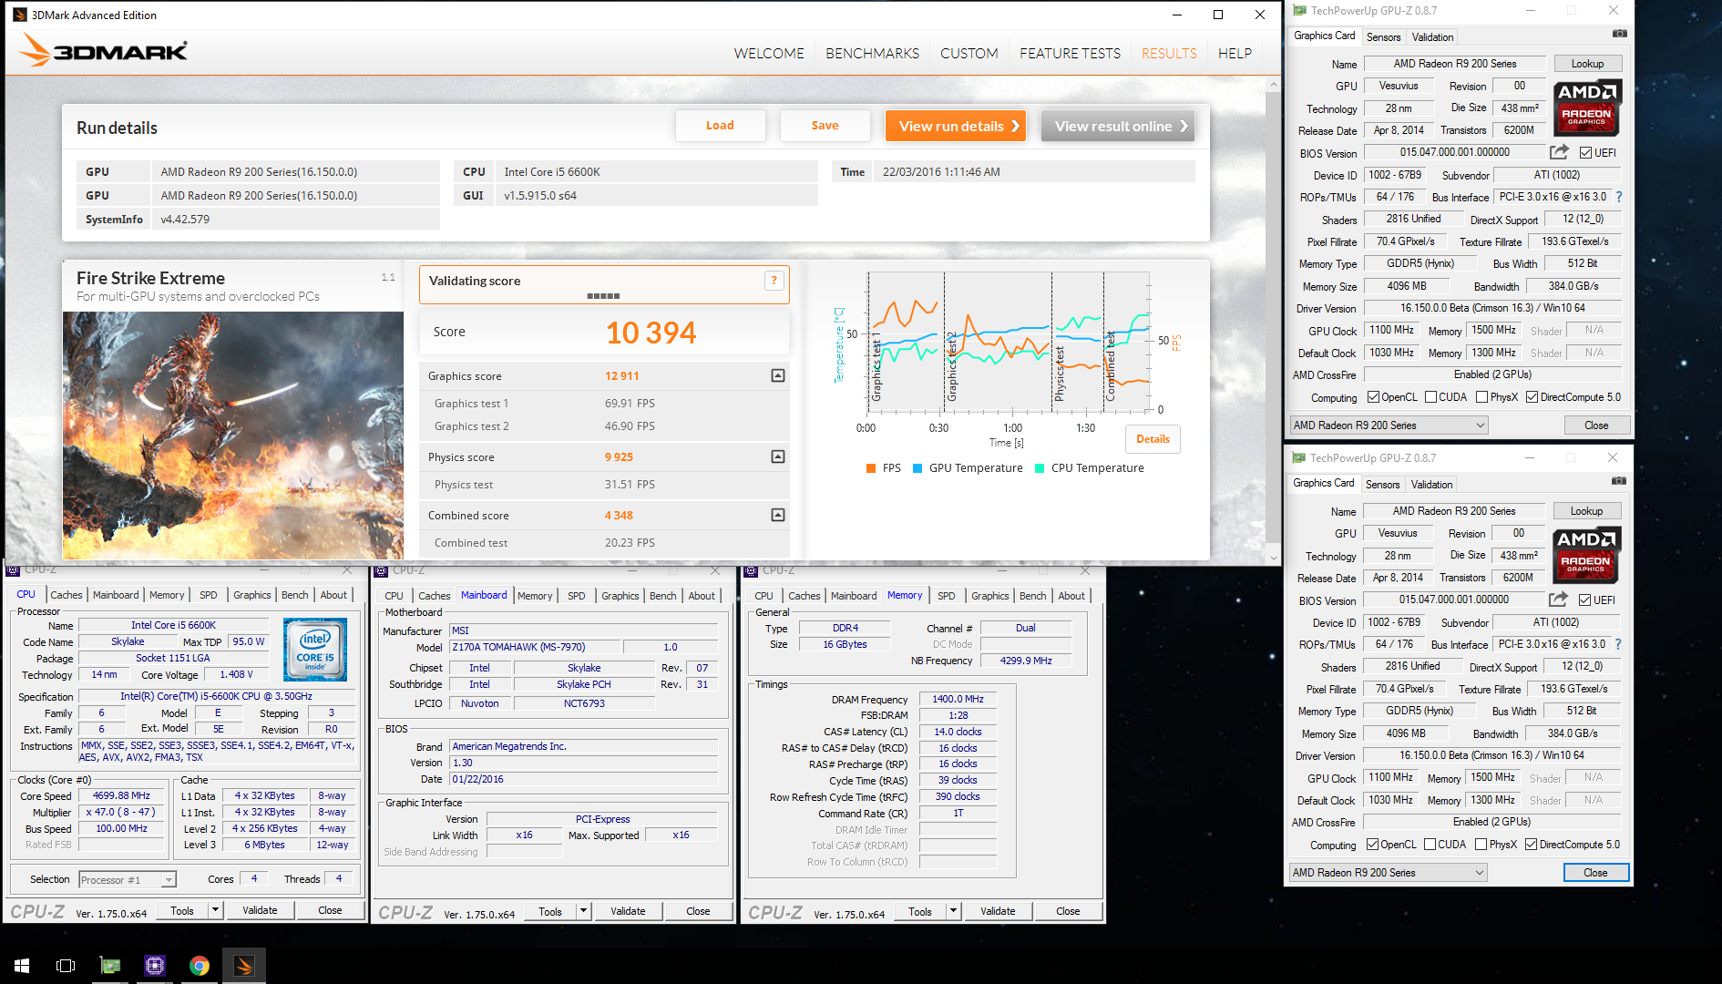Screen dimensions: 1722x984
Task: Open FEATURE TESTS in 3DMark navigation
Action: click(1070, 54)
